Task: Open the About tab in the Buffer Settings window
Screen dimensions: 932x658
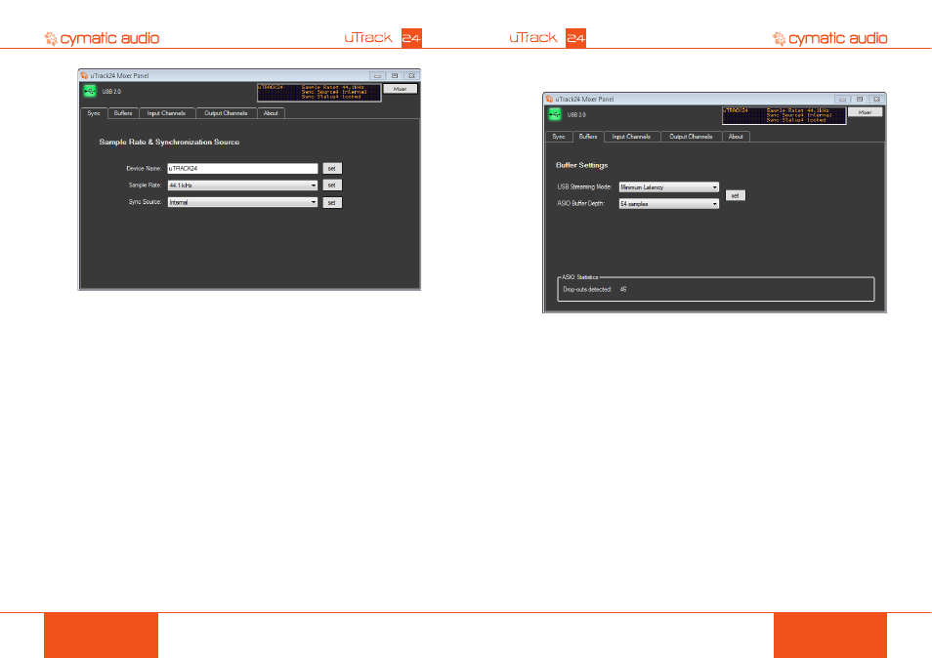Action: pyautogui.click(x=736, y=137)
